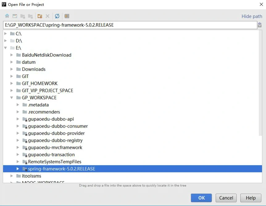Screen dimensions: 266x206
Task: Toggle show hidden files and directories icon
Action: point(67,16)
